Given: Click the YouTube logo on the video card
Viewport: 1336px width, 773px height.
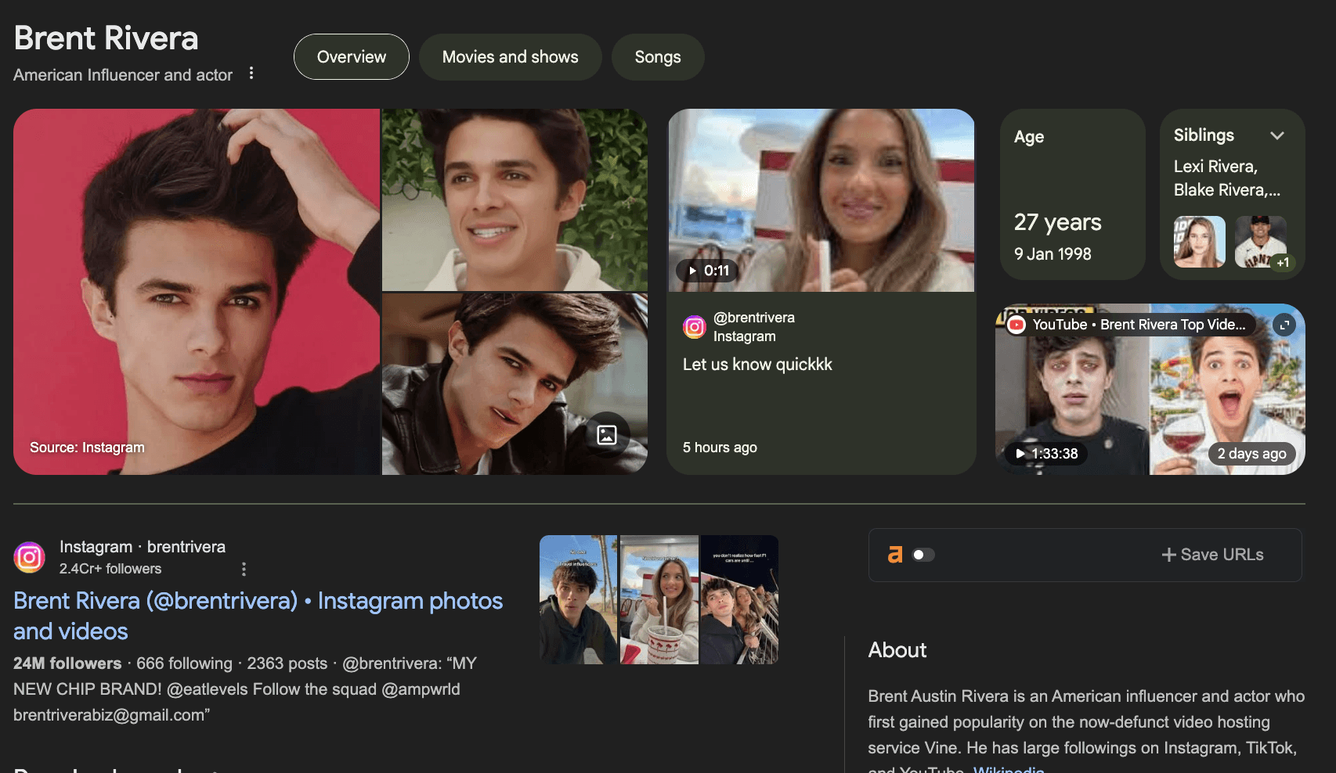Looking at the screenshot, I should [1016, 325].
